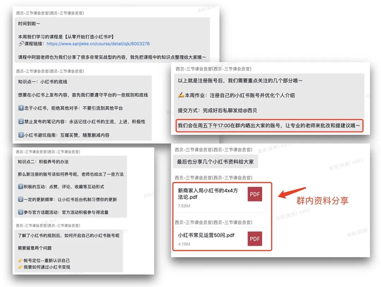
Task: Click number 3 emoji before 参与官方话题活动
Action: click(x=20, y=212)
